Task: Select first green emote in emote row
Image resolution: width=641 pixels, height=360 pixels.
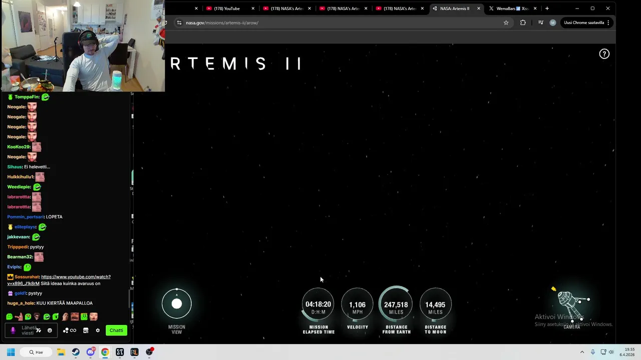Action: (x=10, y=316)
